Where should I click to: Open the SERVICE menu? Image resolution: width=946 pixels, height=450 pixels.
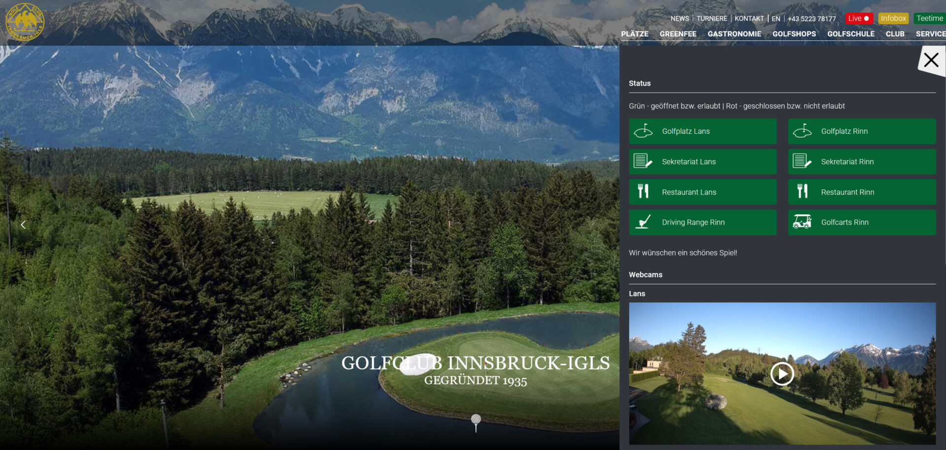point(931,34)
